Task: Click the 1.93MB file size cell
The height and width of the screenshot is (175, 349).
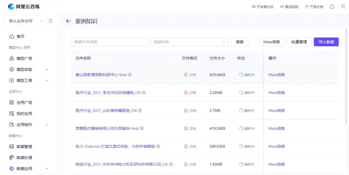Action: pyautogui.click(x=216, y=164)
